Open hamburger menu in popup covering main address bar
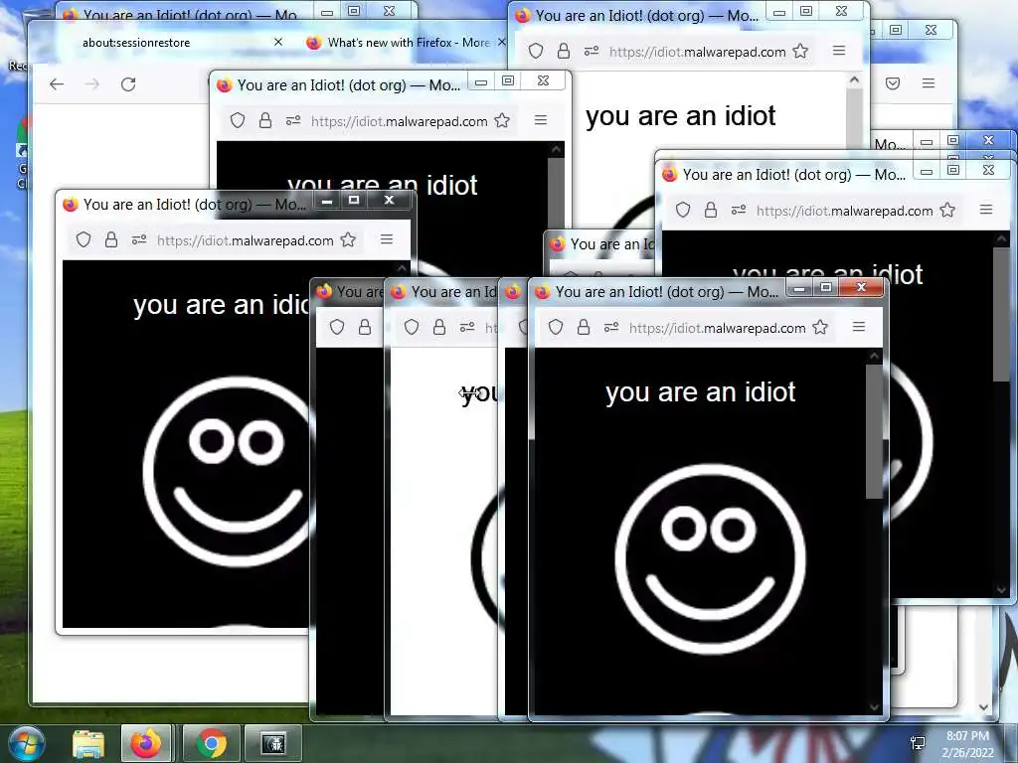The height and width of the screenshot is (763, 1018). pos(540,120)
